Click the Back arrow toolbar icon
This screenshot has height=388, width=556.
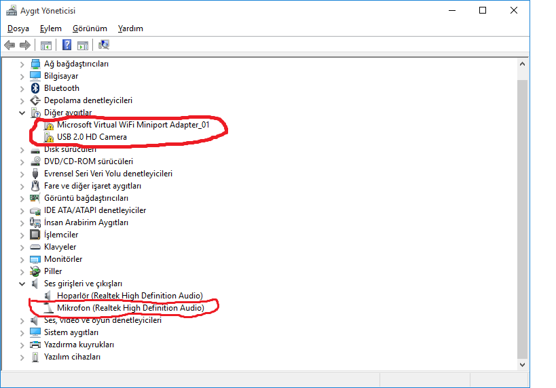tap(10, 45)
